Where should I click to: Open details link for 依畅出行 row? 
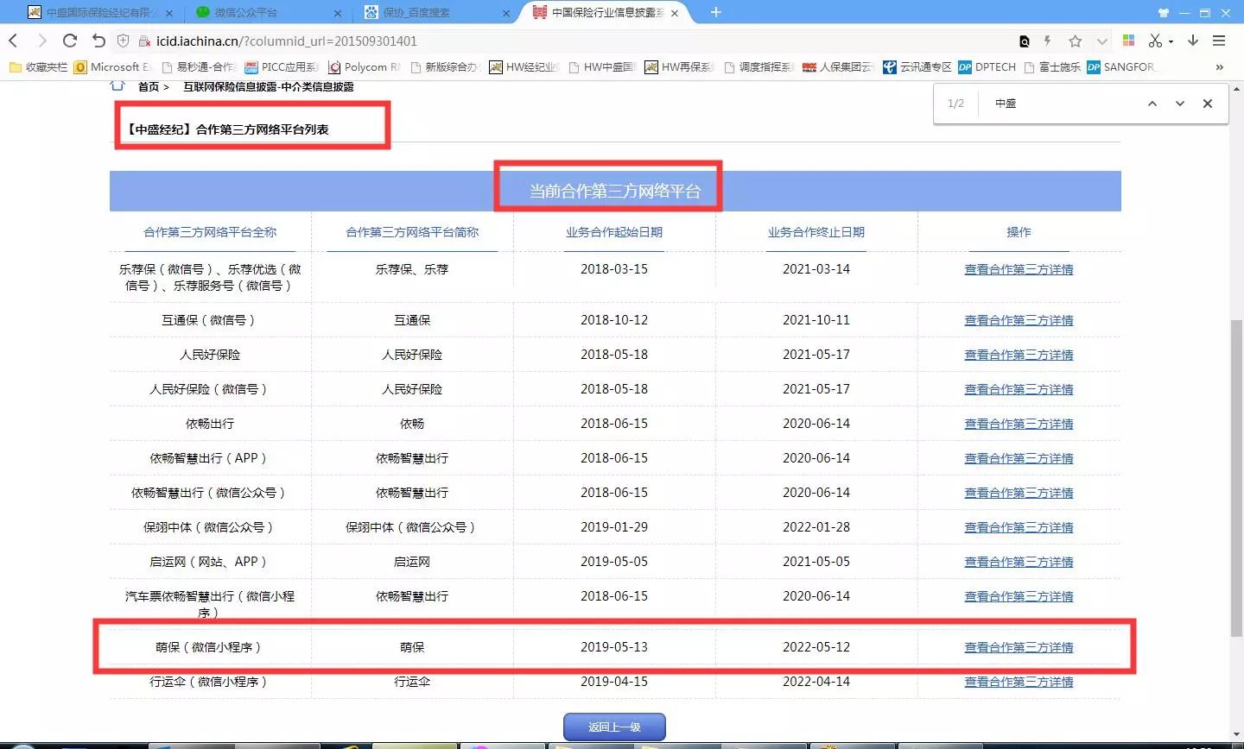(x=1019, y=424)
